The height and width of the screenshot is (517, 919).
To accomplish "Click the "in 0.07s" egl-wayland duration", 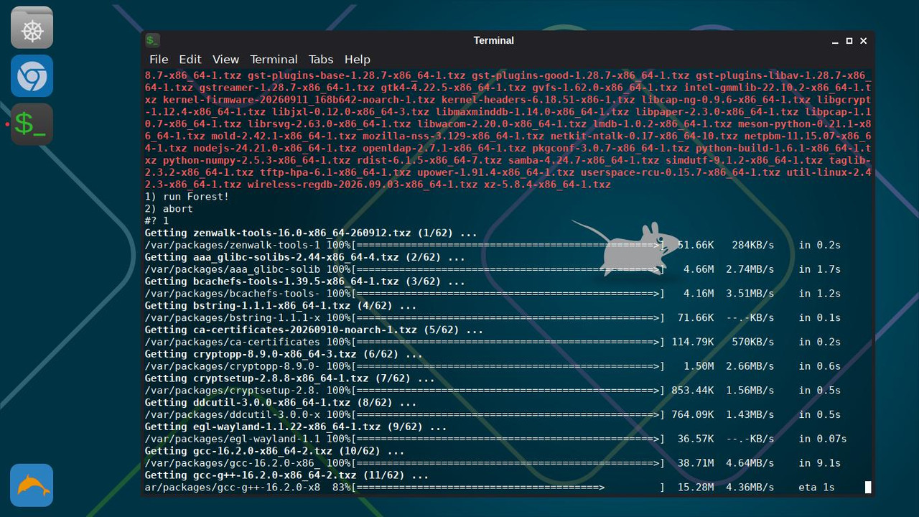I will click(822, 439).
